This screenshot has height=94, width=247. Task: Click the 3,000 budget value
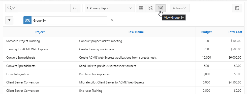[206, 74]
